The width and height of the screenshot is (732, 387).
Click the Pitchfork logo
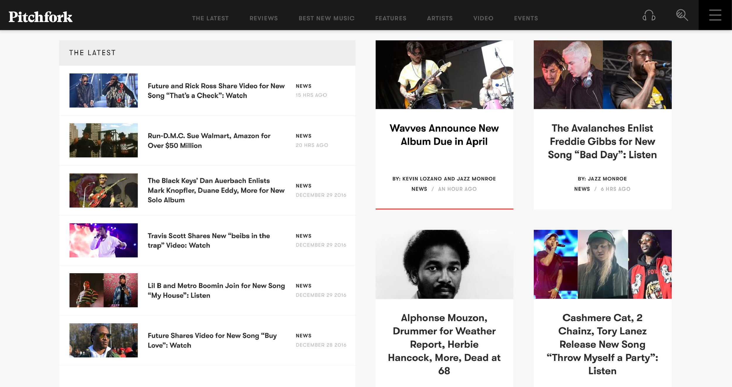tap(40, 17)
